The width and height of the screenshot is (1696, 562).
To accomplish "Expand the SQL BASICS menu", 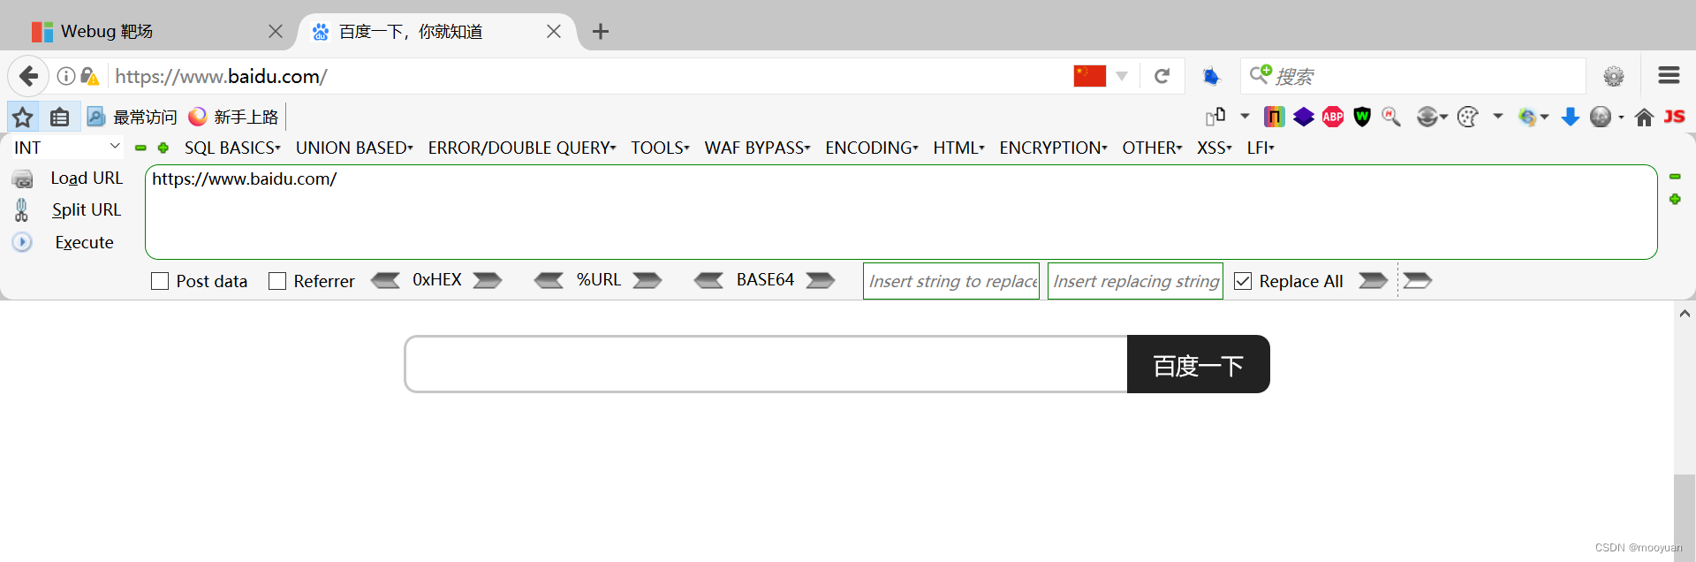I will [232, 148].
